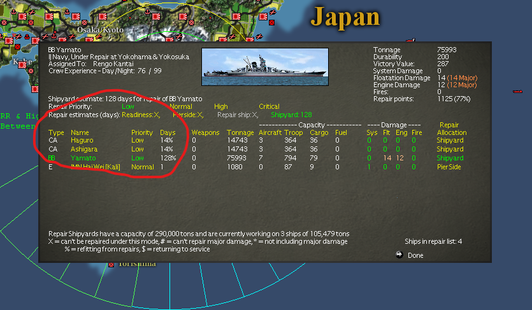The height and width of the screenshot is (310, 532).
Task: Click the 128% days value for Yamato
Action: [x=168, y=158]
